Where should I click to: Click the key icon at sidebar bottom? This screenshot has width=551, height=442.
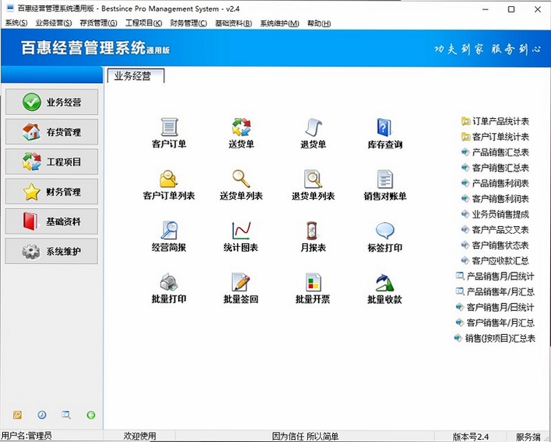coord(17,415)
